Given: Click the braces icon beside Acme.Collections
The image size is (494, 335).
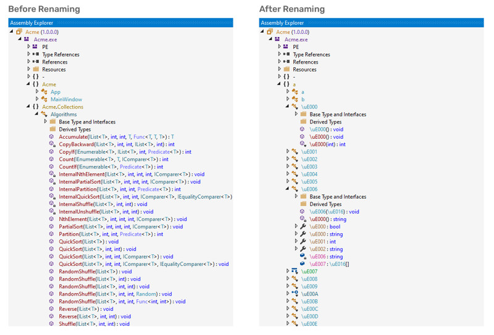Looking at the screenshot, I should (x=36, y=107).
